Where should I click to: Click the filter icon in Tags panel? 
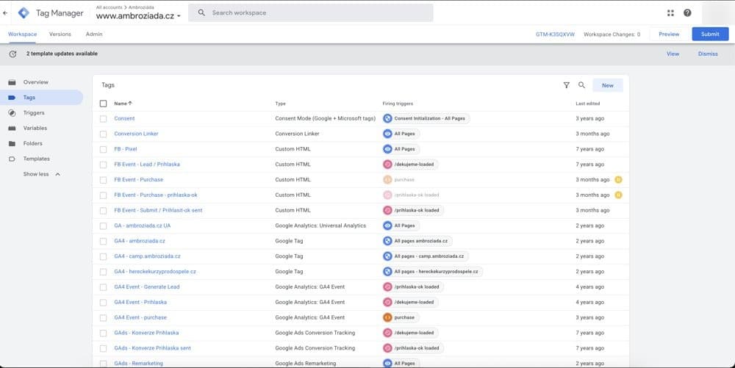coord(566,85)
